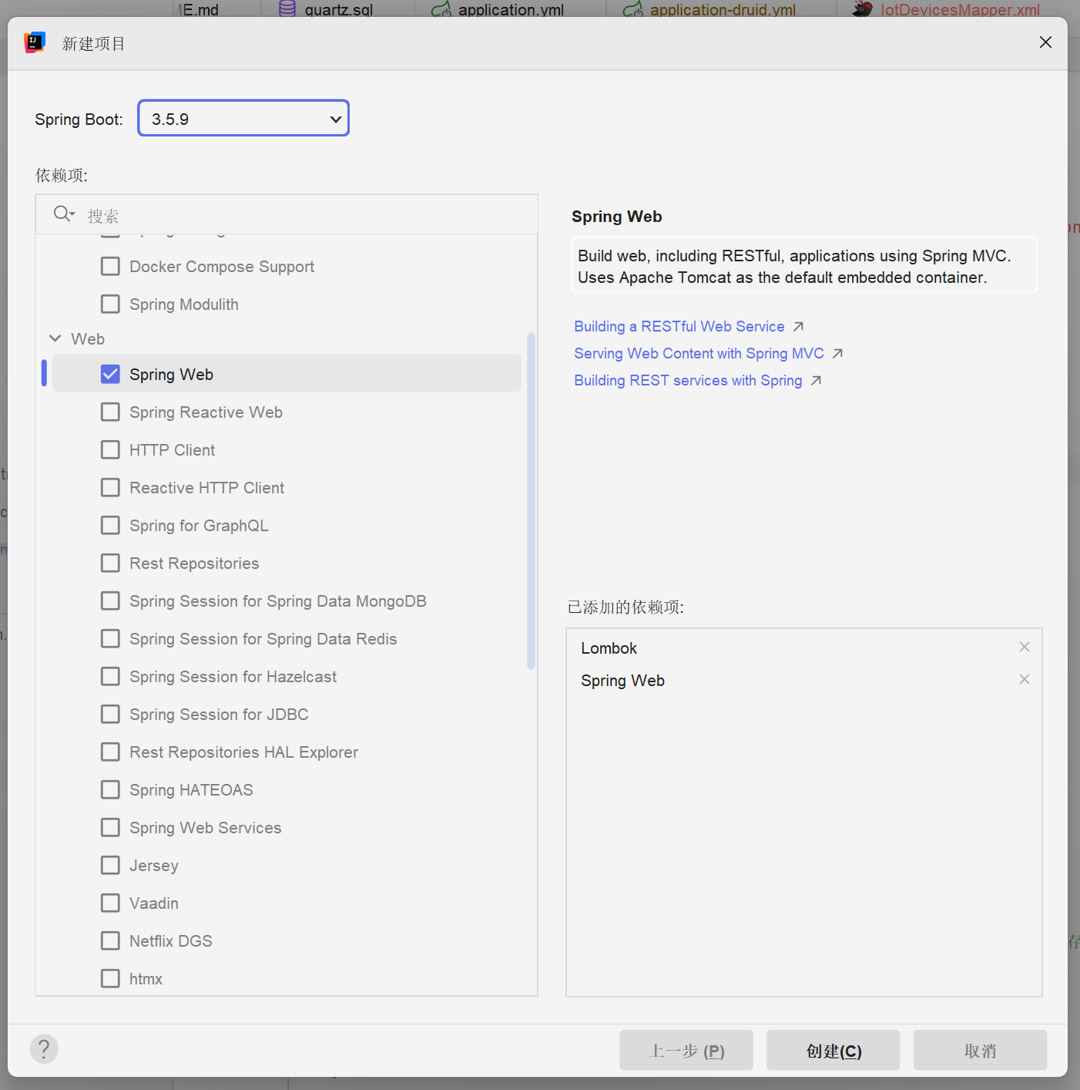
Task: Remove Lombok from added dependencies
Action: 1025,647
